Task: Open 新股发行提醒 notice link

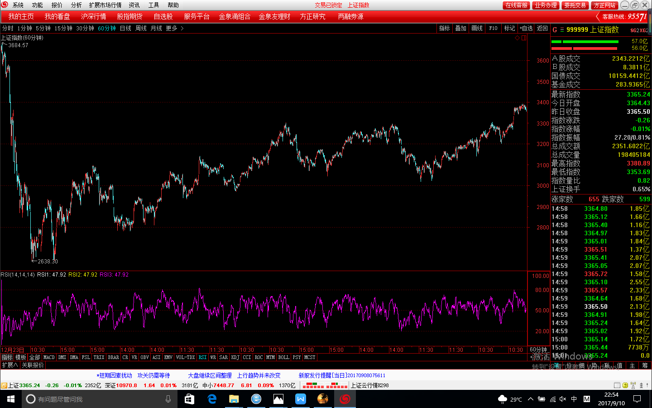Action: pos(342,375)
